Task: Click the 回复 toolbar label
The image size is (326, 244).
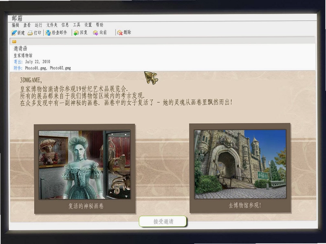Action: [84, 33]
